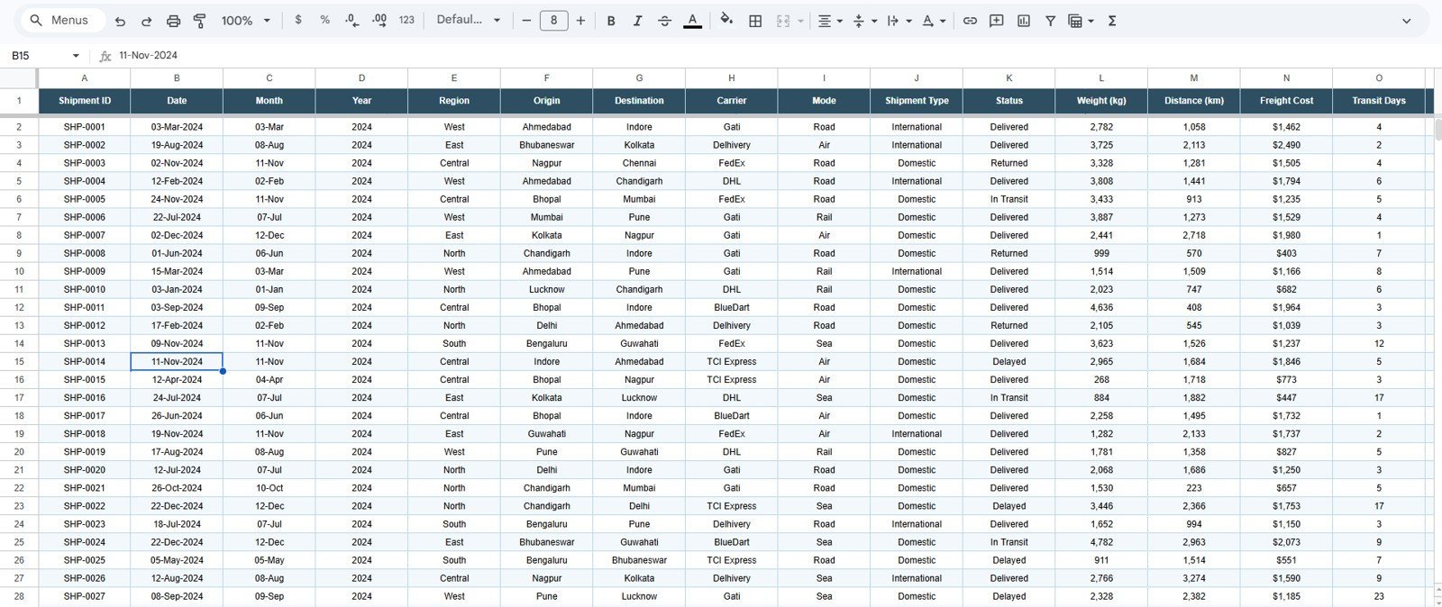Click the Create a filter icon
The width and height of the screenshot is (1442, 607).
pos(1050,21)
